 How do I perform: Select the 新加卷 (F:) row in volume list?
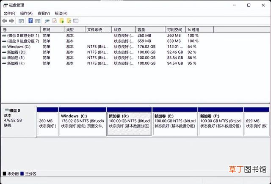[x=107, y=63]
